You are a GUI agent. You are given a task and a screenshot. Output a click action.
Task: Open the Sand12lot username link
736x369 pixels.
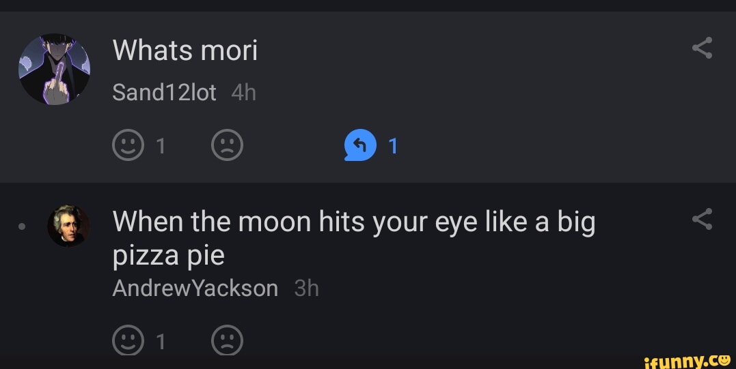pyautogui.click(x=164, y=92)
